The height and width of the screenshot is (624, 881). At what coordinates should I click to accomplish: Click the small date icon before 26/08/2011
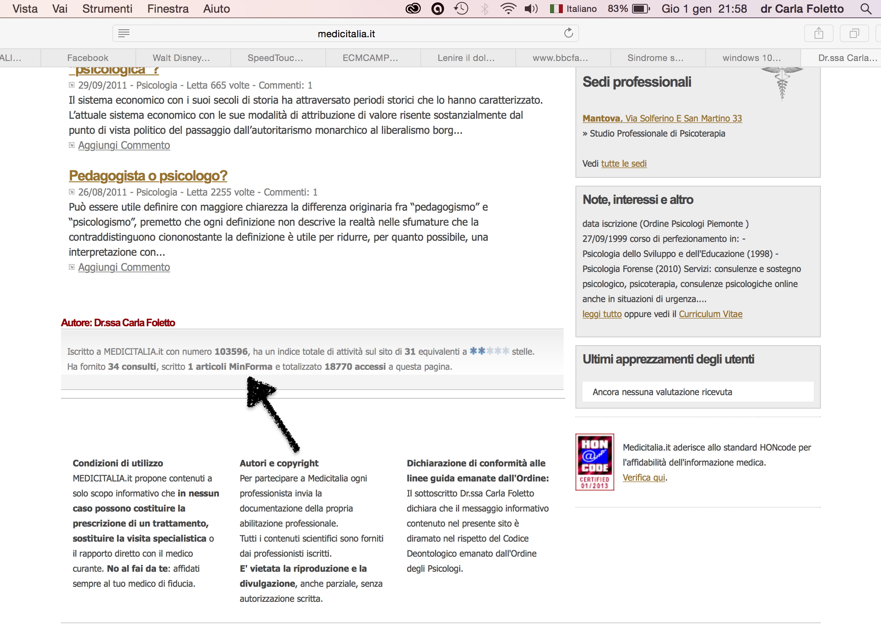(x=72, y=192)
